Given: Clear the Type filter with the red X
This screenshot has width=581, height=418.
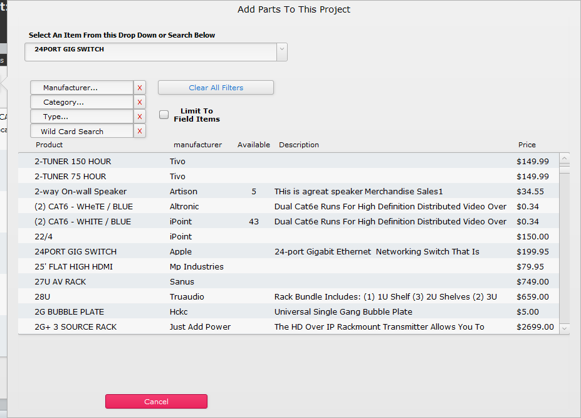Looking at the screenshot, I should 139,116.
